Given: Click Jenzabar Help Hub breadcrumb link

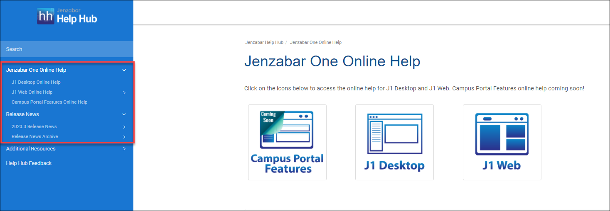Looking at the screenshot, I should pyautogui.click(x=264, y=42).
